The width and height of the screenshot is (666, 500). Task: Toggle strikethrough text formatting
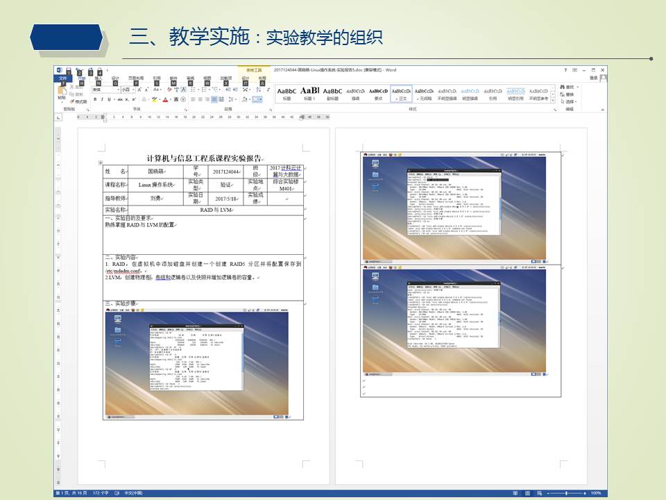(119, 99)
